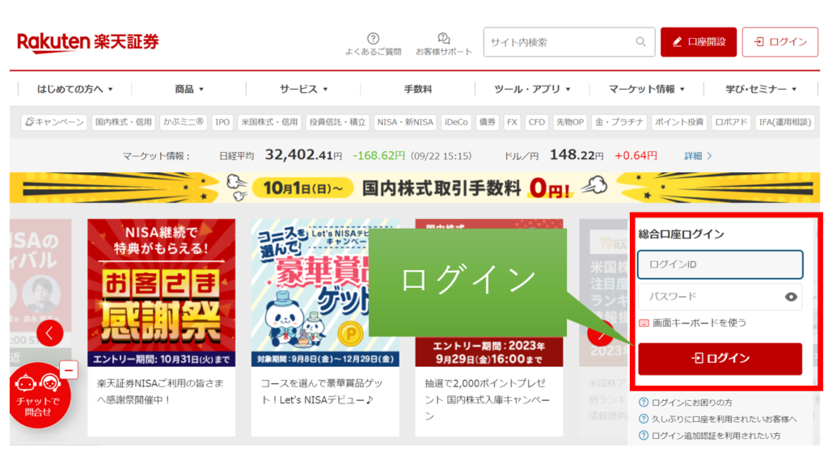Open 楽天証券NISAご利用の皆さまへ感謝祭 text link

[160, 391]
